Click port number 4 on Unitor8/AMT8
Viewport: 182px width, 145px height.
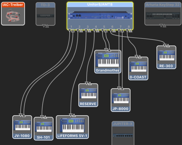[96, 26]
